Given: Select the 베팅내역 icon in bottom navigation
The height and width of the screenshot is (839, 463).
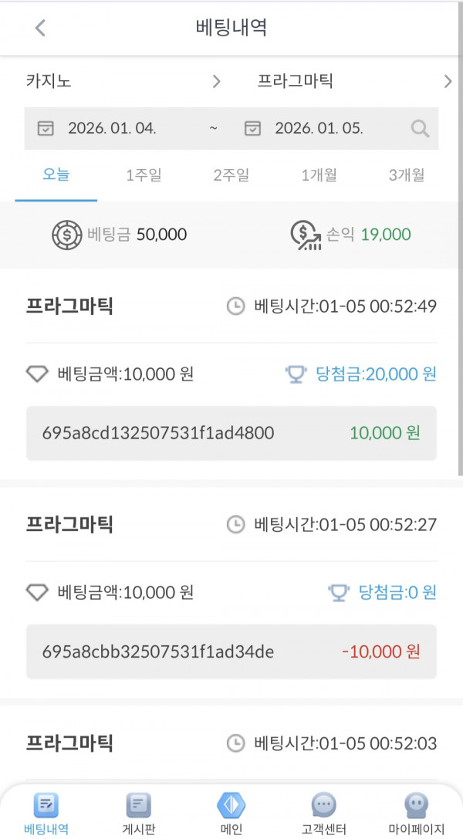Looking at the screenshot, I should pyautogui.click(x=45, y=805).
